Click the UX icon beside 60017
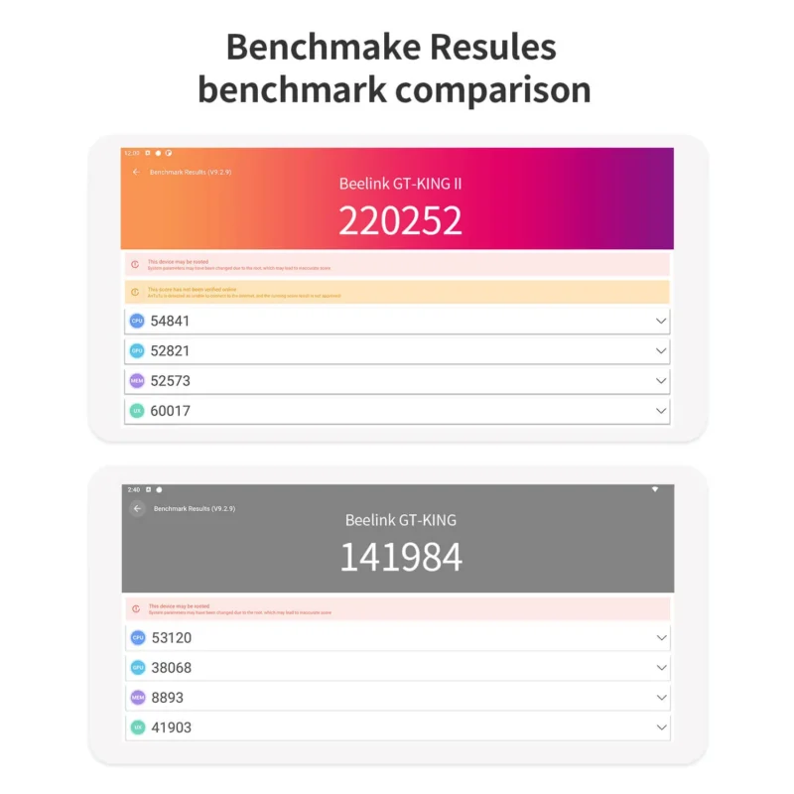Screen dimensions: 794x794 tap(137, 411)
